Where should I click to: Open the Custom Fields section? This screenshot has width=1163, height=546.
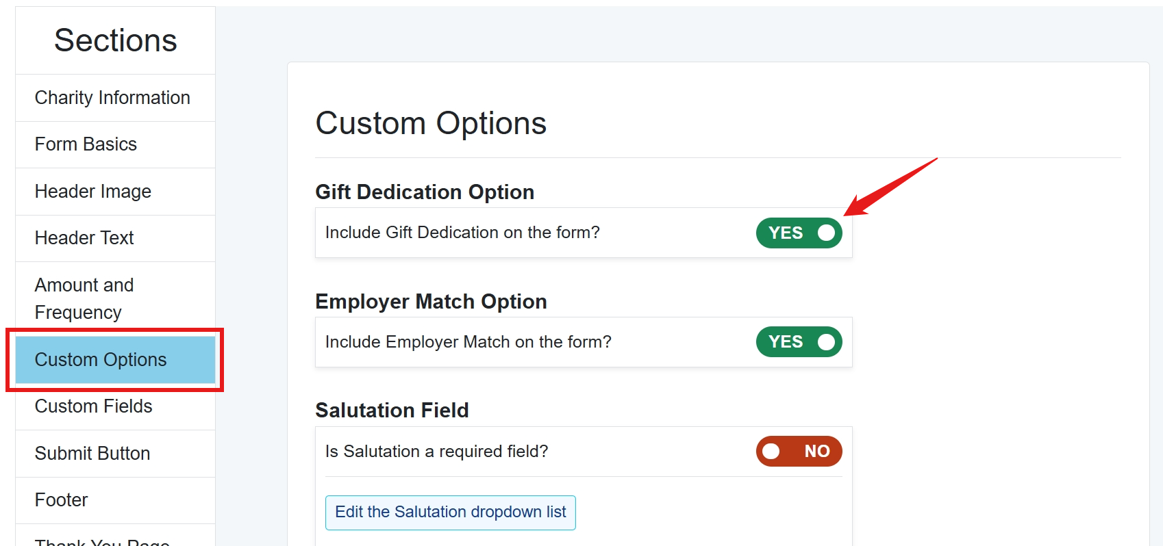(x=93, y=406)
